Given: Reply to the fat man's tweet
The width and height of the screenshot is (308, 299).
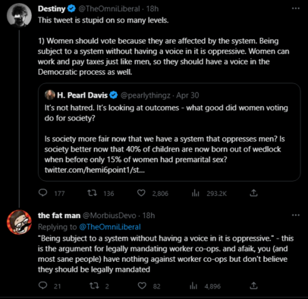Looking at the screenshot, I should click(x=43, y=285).
